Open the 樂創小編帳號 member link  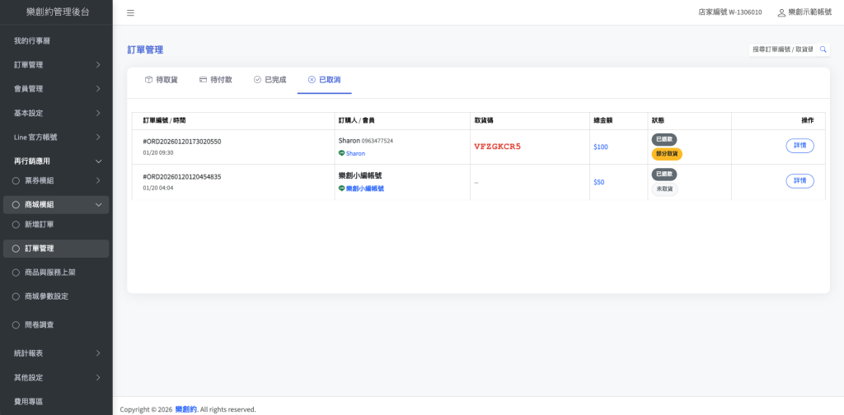point(364,189)
